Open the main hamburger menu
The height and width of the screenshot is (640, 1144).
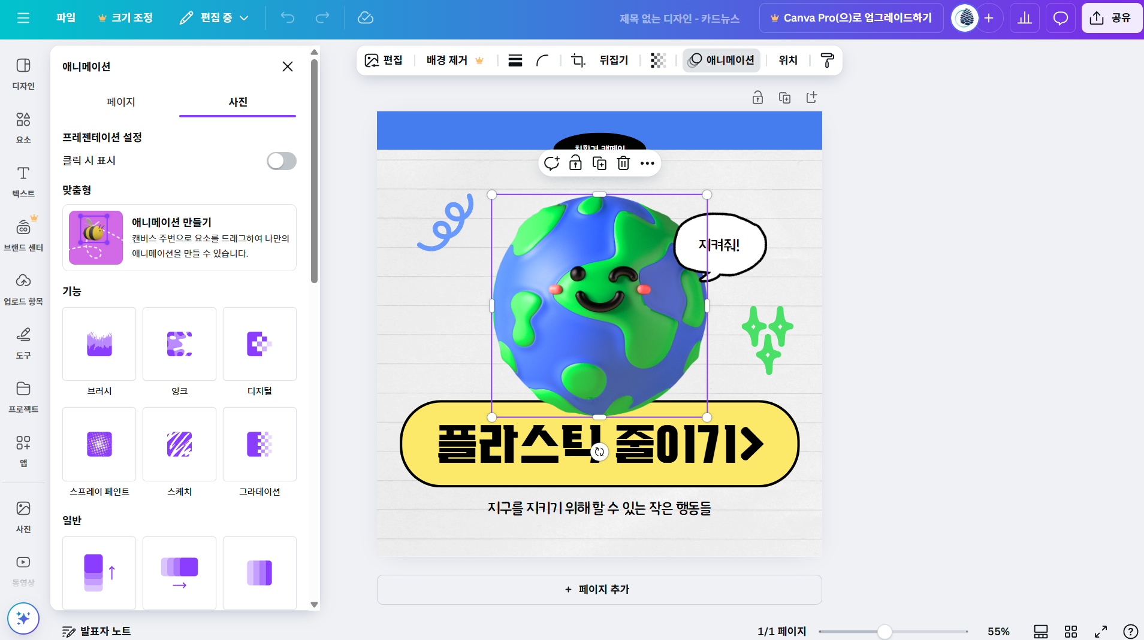pyautogui.click(x=23, y=18)
